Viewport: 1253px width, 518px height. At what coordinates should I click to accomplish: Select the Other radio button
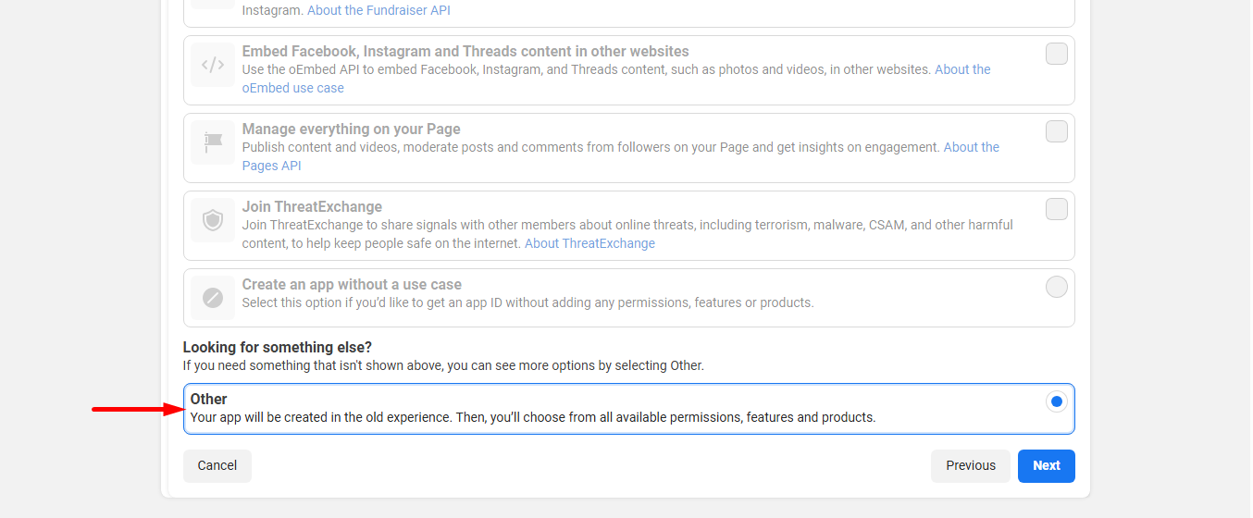pos(1056,401)
